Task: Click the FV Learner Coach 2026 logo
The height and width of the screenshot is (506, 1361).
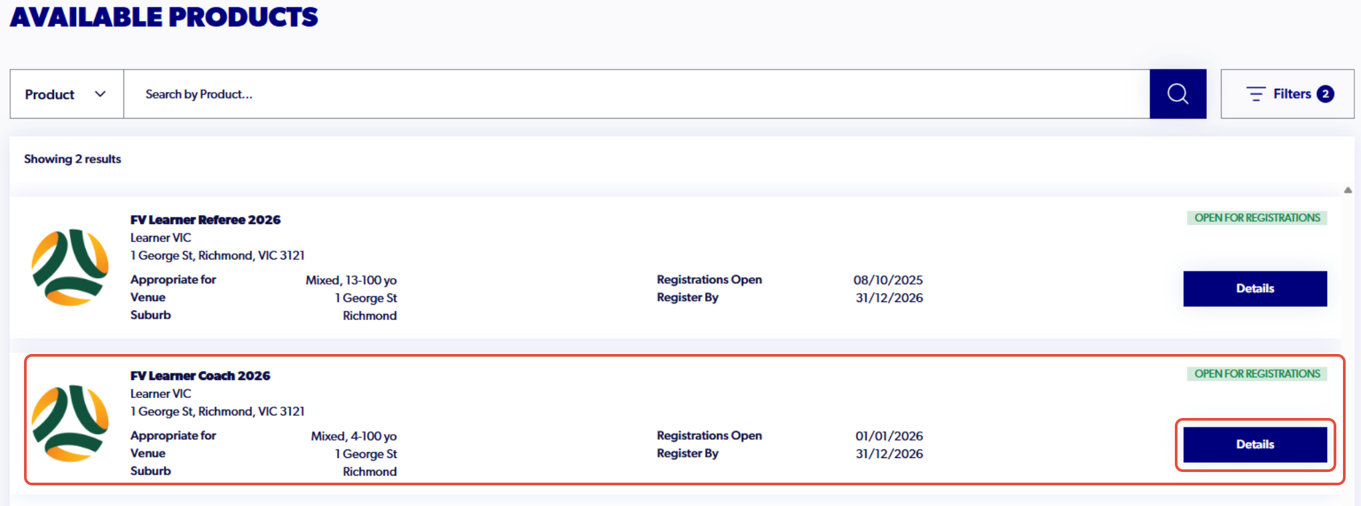Action: (x=70, y=423)
